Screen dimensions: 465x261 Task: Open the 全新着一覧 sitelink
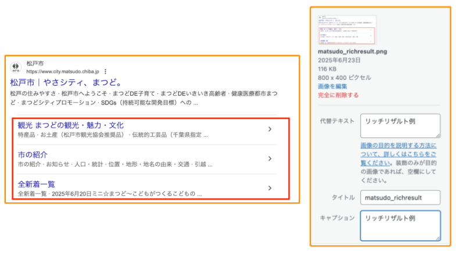[37, 184]
